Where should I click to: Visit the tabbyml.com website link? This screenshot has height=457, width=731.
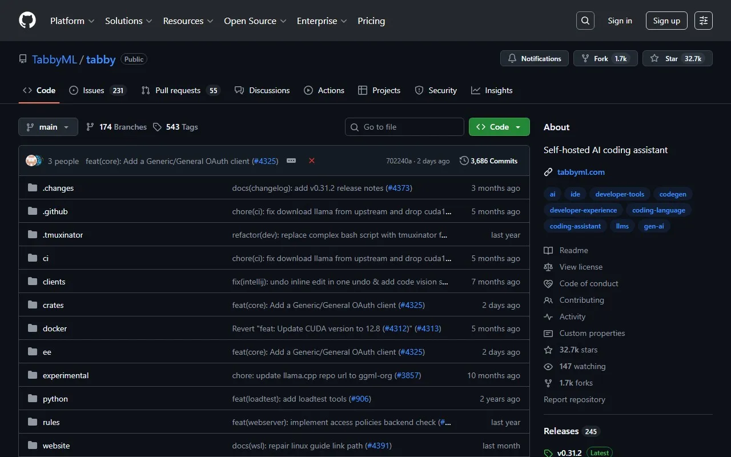581,172
